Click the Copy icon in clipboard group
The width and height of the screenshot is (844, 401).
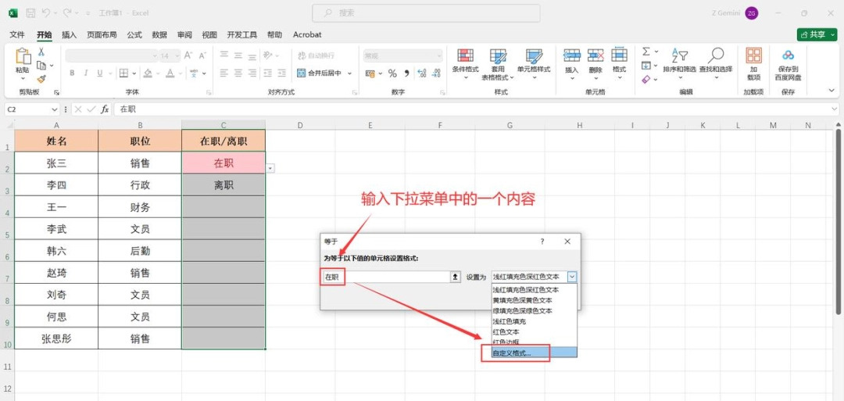[x=41, y=65]
